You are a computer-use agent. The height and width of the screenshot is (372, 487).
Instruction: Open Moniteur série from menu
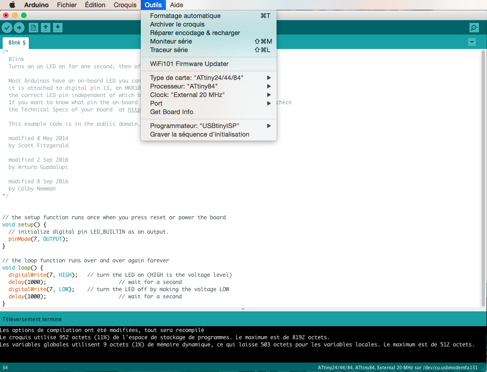(x=208, y=42)
